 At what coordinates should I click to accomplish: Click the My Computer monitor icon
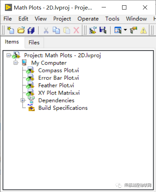coord(24,63)
